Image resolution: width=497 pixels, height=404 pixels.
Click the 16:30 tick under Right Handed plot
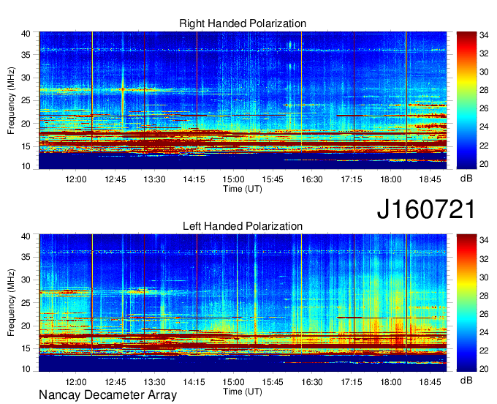(x=312, y=179)
